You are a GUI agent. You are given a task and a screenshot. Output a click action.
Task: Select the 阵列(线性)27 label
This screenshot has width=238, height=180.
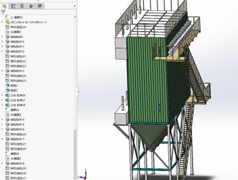pos(18,144)
